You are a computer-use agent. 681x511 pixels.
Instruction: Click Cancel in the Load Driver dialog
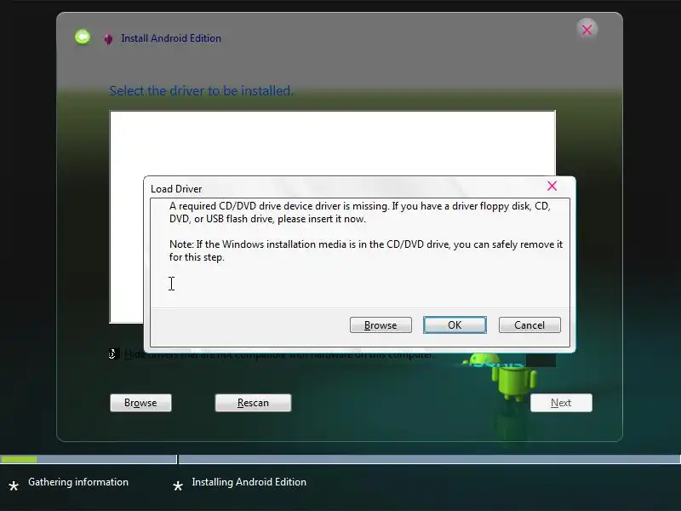click(529, 325)
